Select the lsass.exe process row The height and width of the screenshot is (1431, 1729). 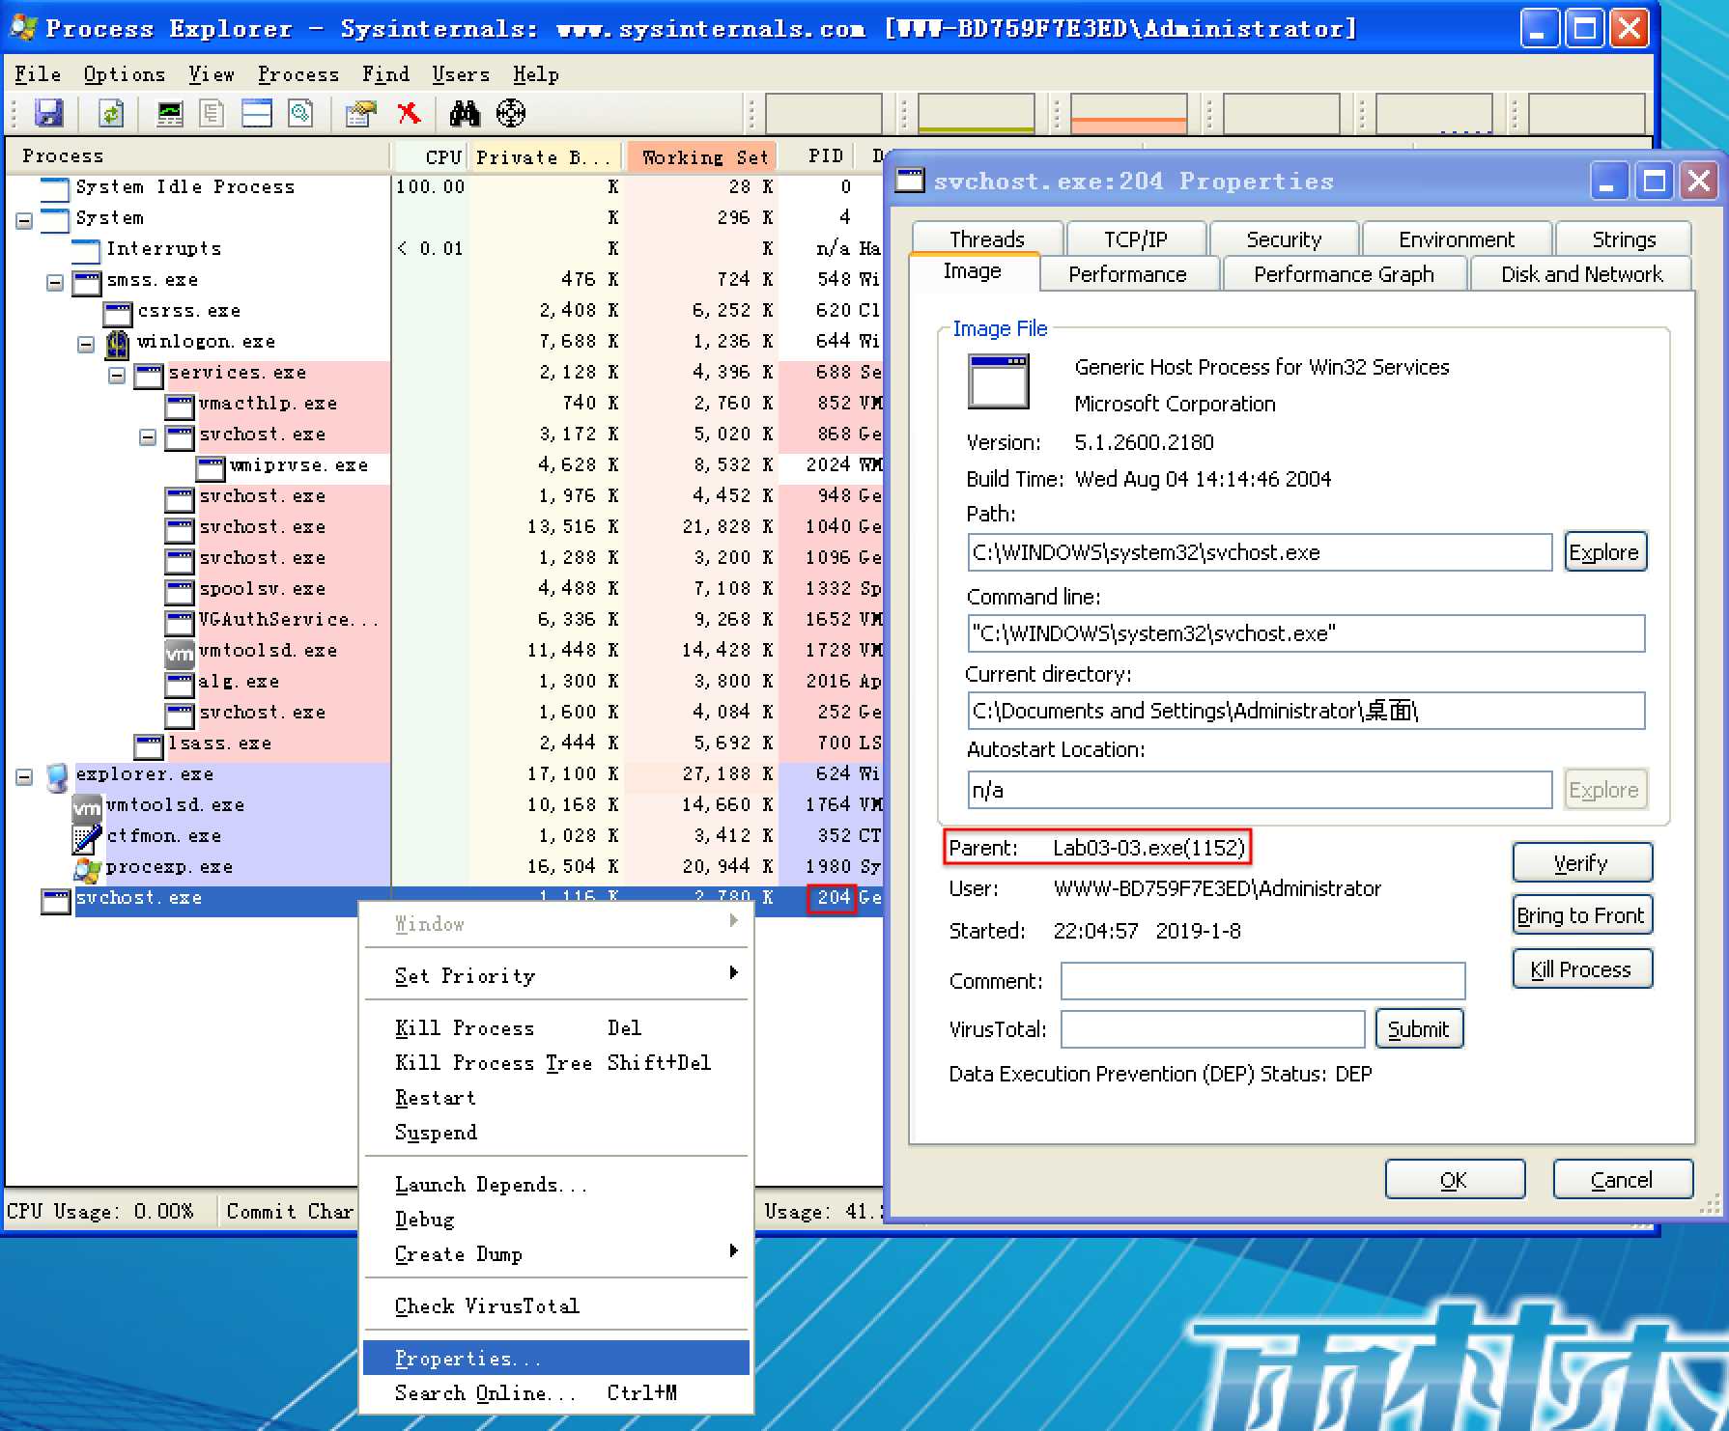[x=444, y=743]
